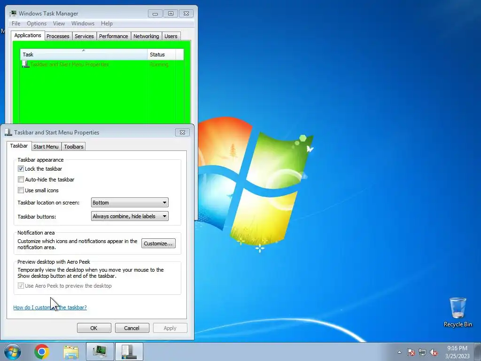The width and height of the screenshot is (481, 361).
Task: Sort by Status column header
Action: tap(162, 55)
